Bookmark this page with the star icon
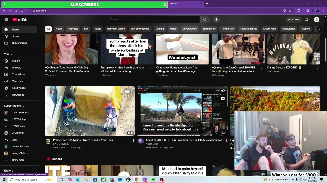Viewport: 327px width, 183px height. (290, 11)
